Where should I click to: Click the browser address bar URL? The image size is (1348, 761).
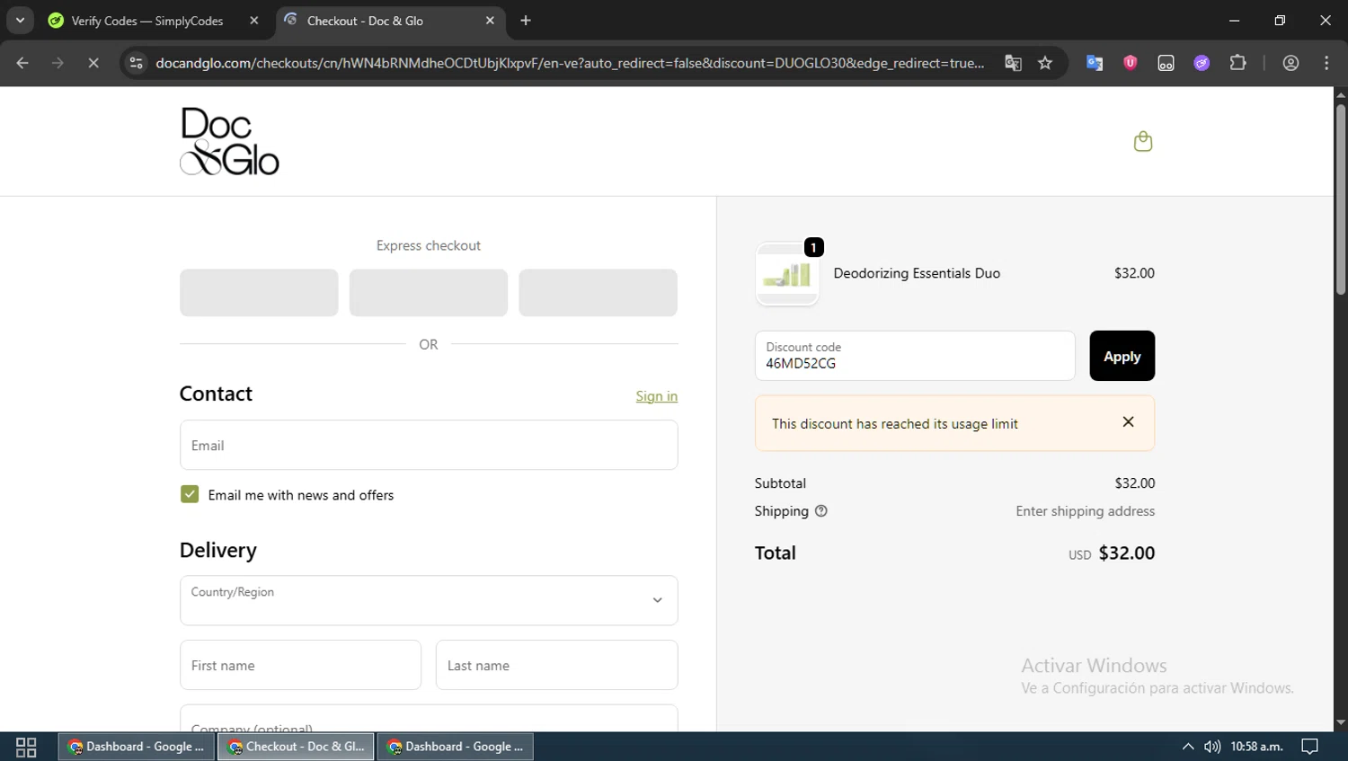pyautogui.click(x=570, y=63)
